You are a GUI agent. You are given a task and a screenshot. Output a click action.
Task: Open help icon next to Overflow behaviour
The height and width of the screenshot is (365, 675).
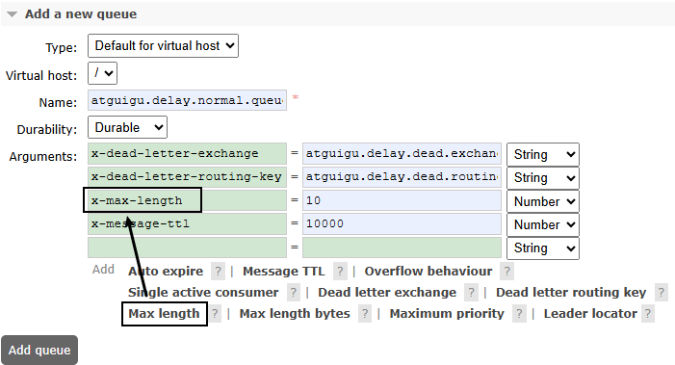507,272
